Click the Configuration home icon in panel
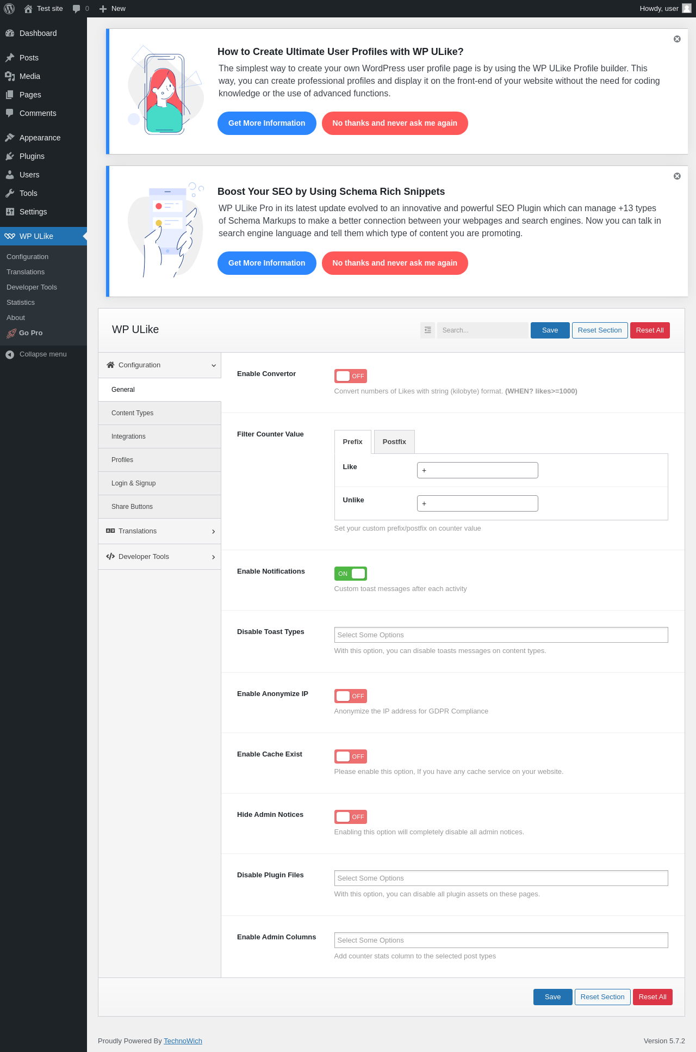This screenshot has height=1052, width=696. point(110,365)
